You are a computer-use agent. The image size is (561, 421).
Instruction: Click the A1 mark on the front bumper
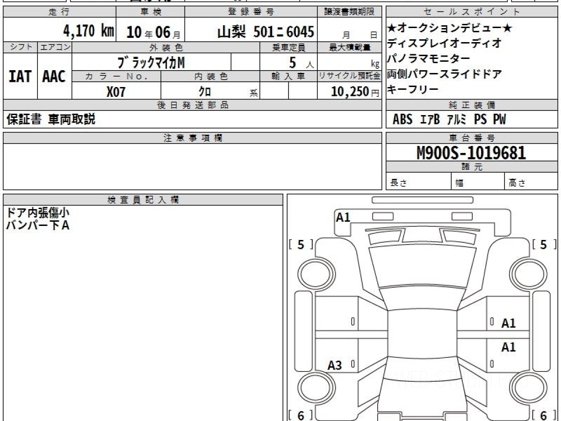[x=343, y=217]
